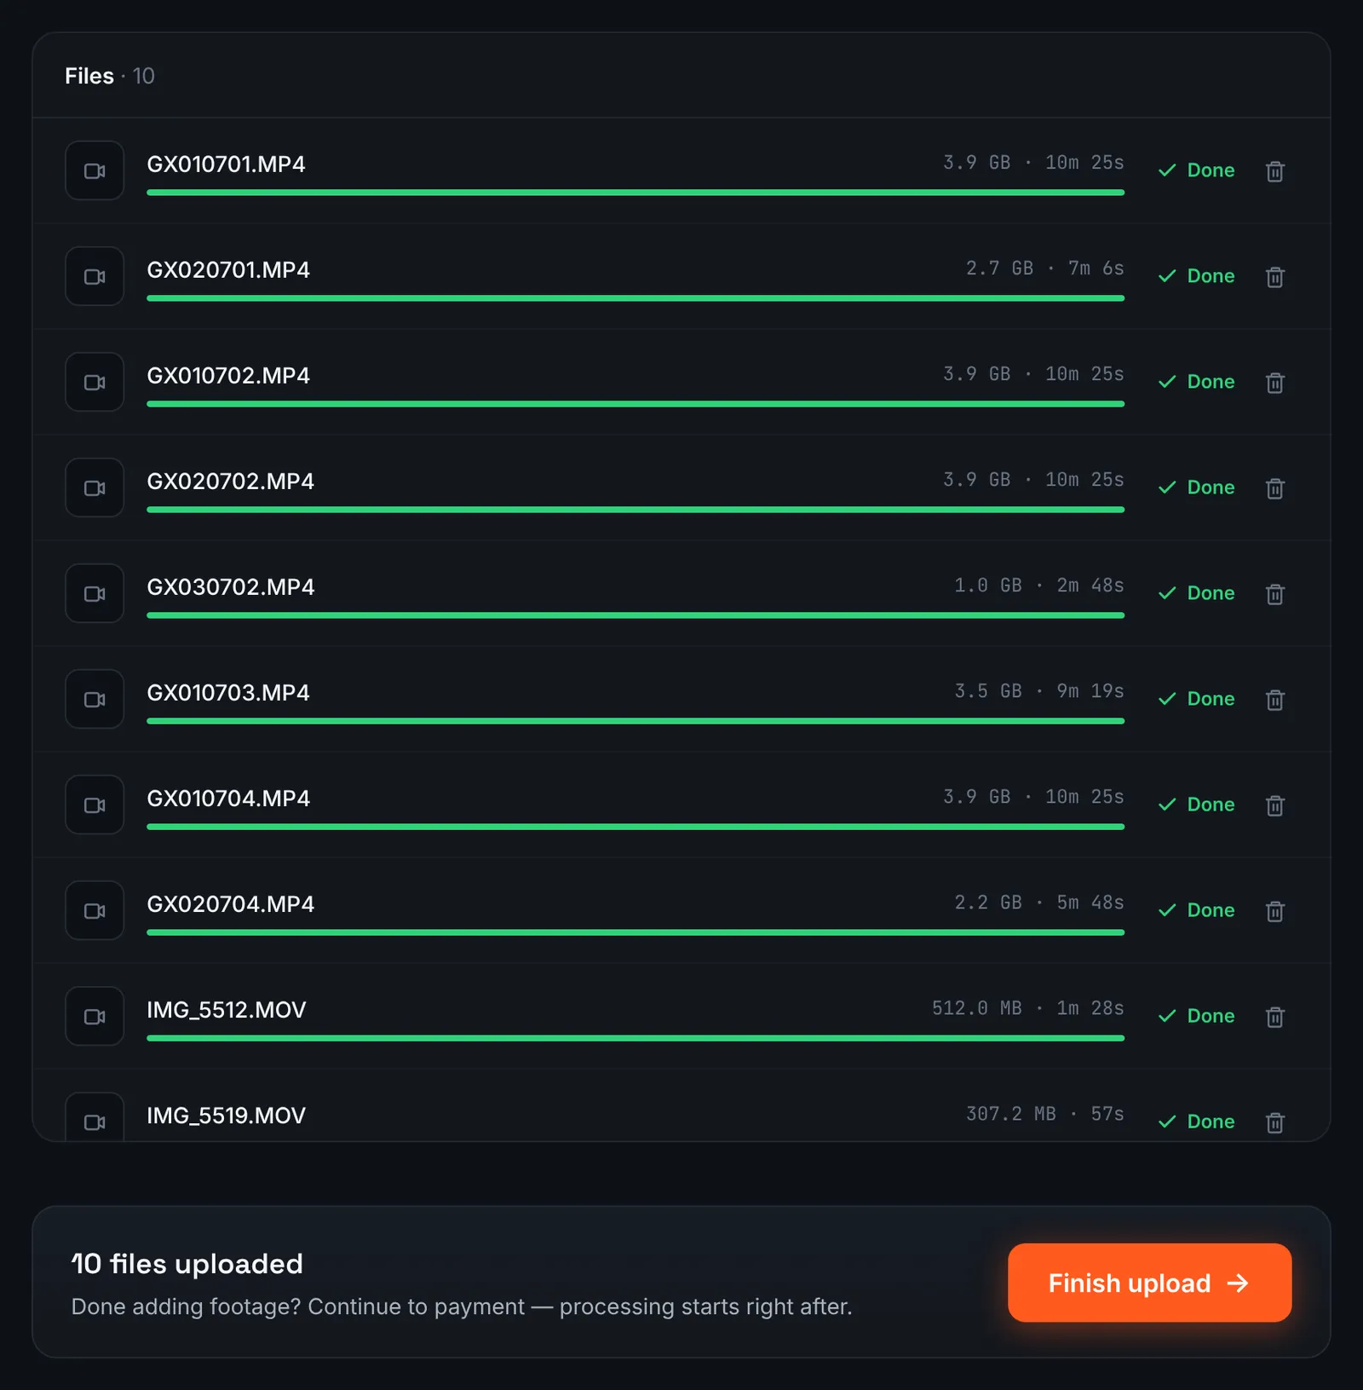Click the trash icon for GX010702.MP4
Screen dimensions: 1363x1390
click(x=1274, y=383)
